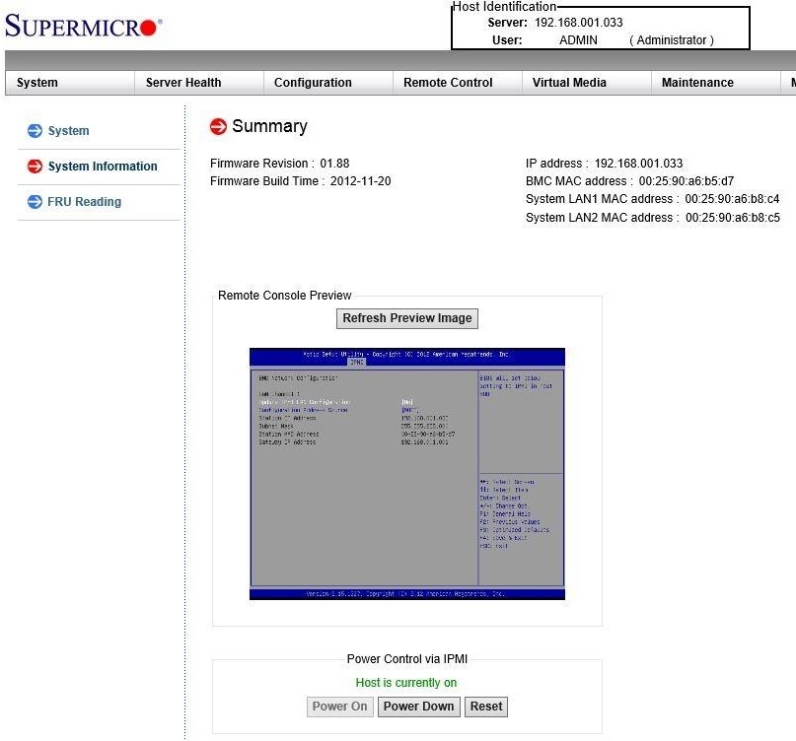Open the FRU Reading page
Screen dimensions: 796x741
(84, 202)
